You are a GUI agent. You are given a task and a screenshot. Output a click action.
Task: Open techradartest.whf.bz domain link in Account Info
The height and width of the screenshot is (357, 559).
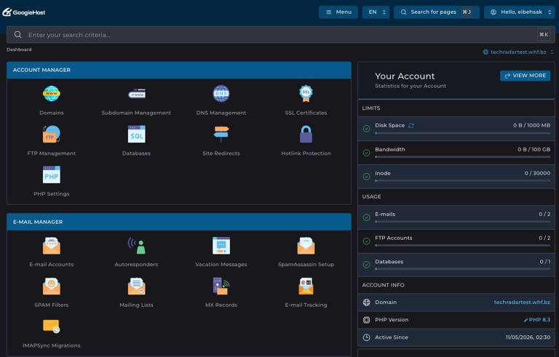(522, 302)
